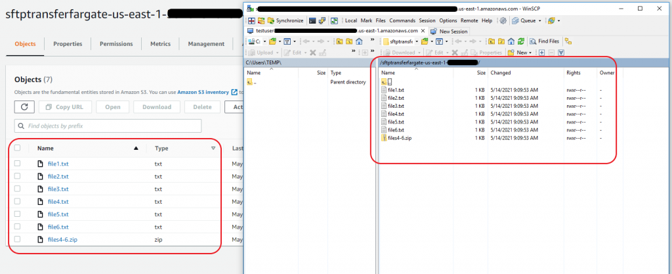The height and width of the screenshot is (274, 672).
Task: Click the Find Files button in WinSCP
Action: click(x=544, y=41)
